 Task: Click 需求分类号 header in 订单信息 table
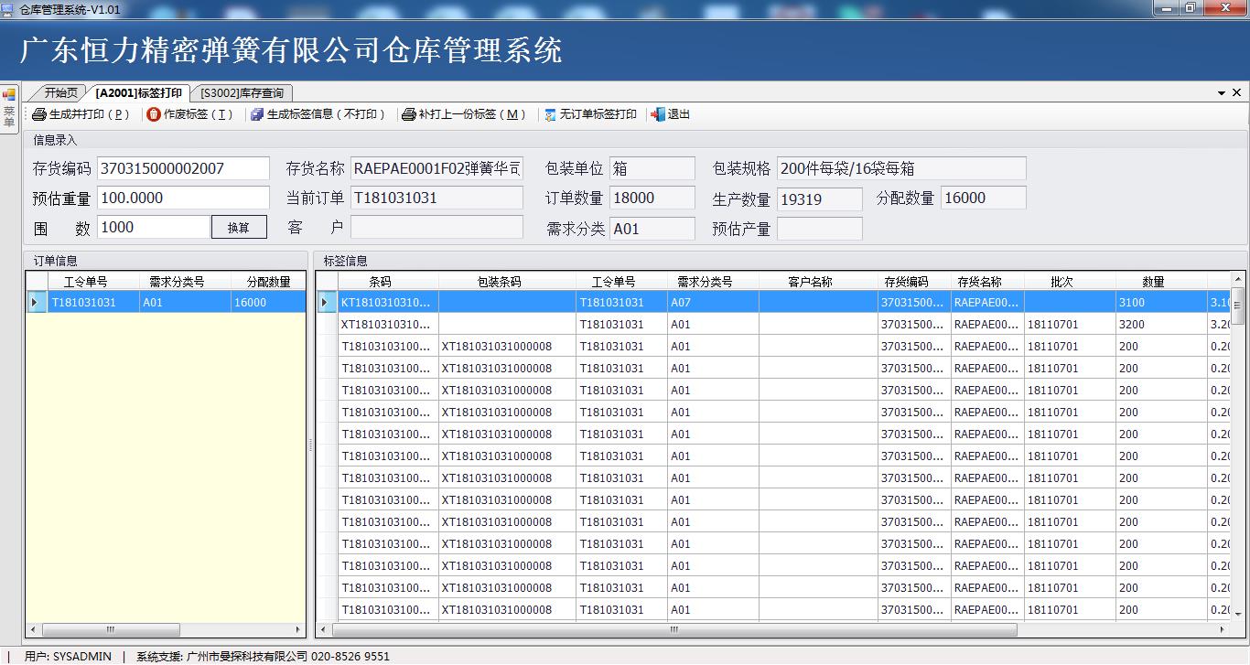pos(185,282)
